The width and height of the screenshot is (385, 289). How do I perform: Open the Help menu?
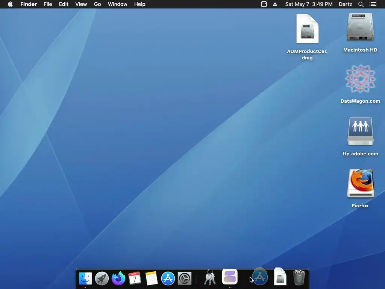click(140, 4)
